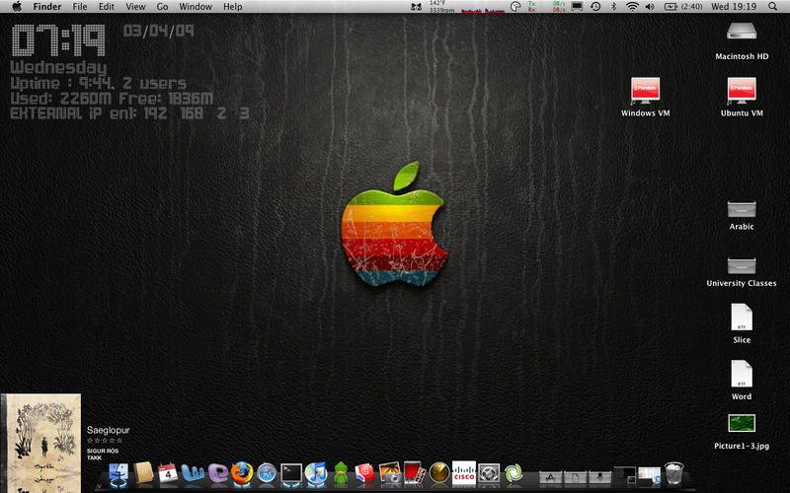790x493 pixels.
Task: Restore the dark minimized window in Dock
Action: point(625,475)
